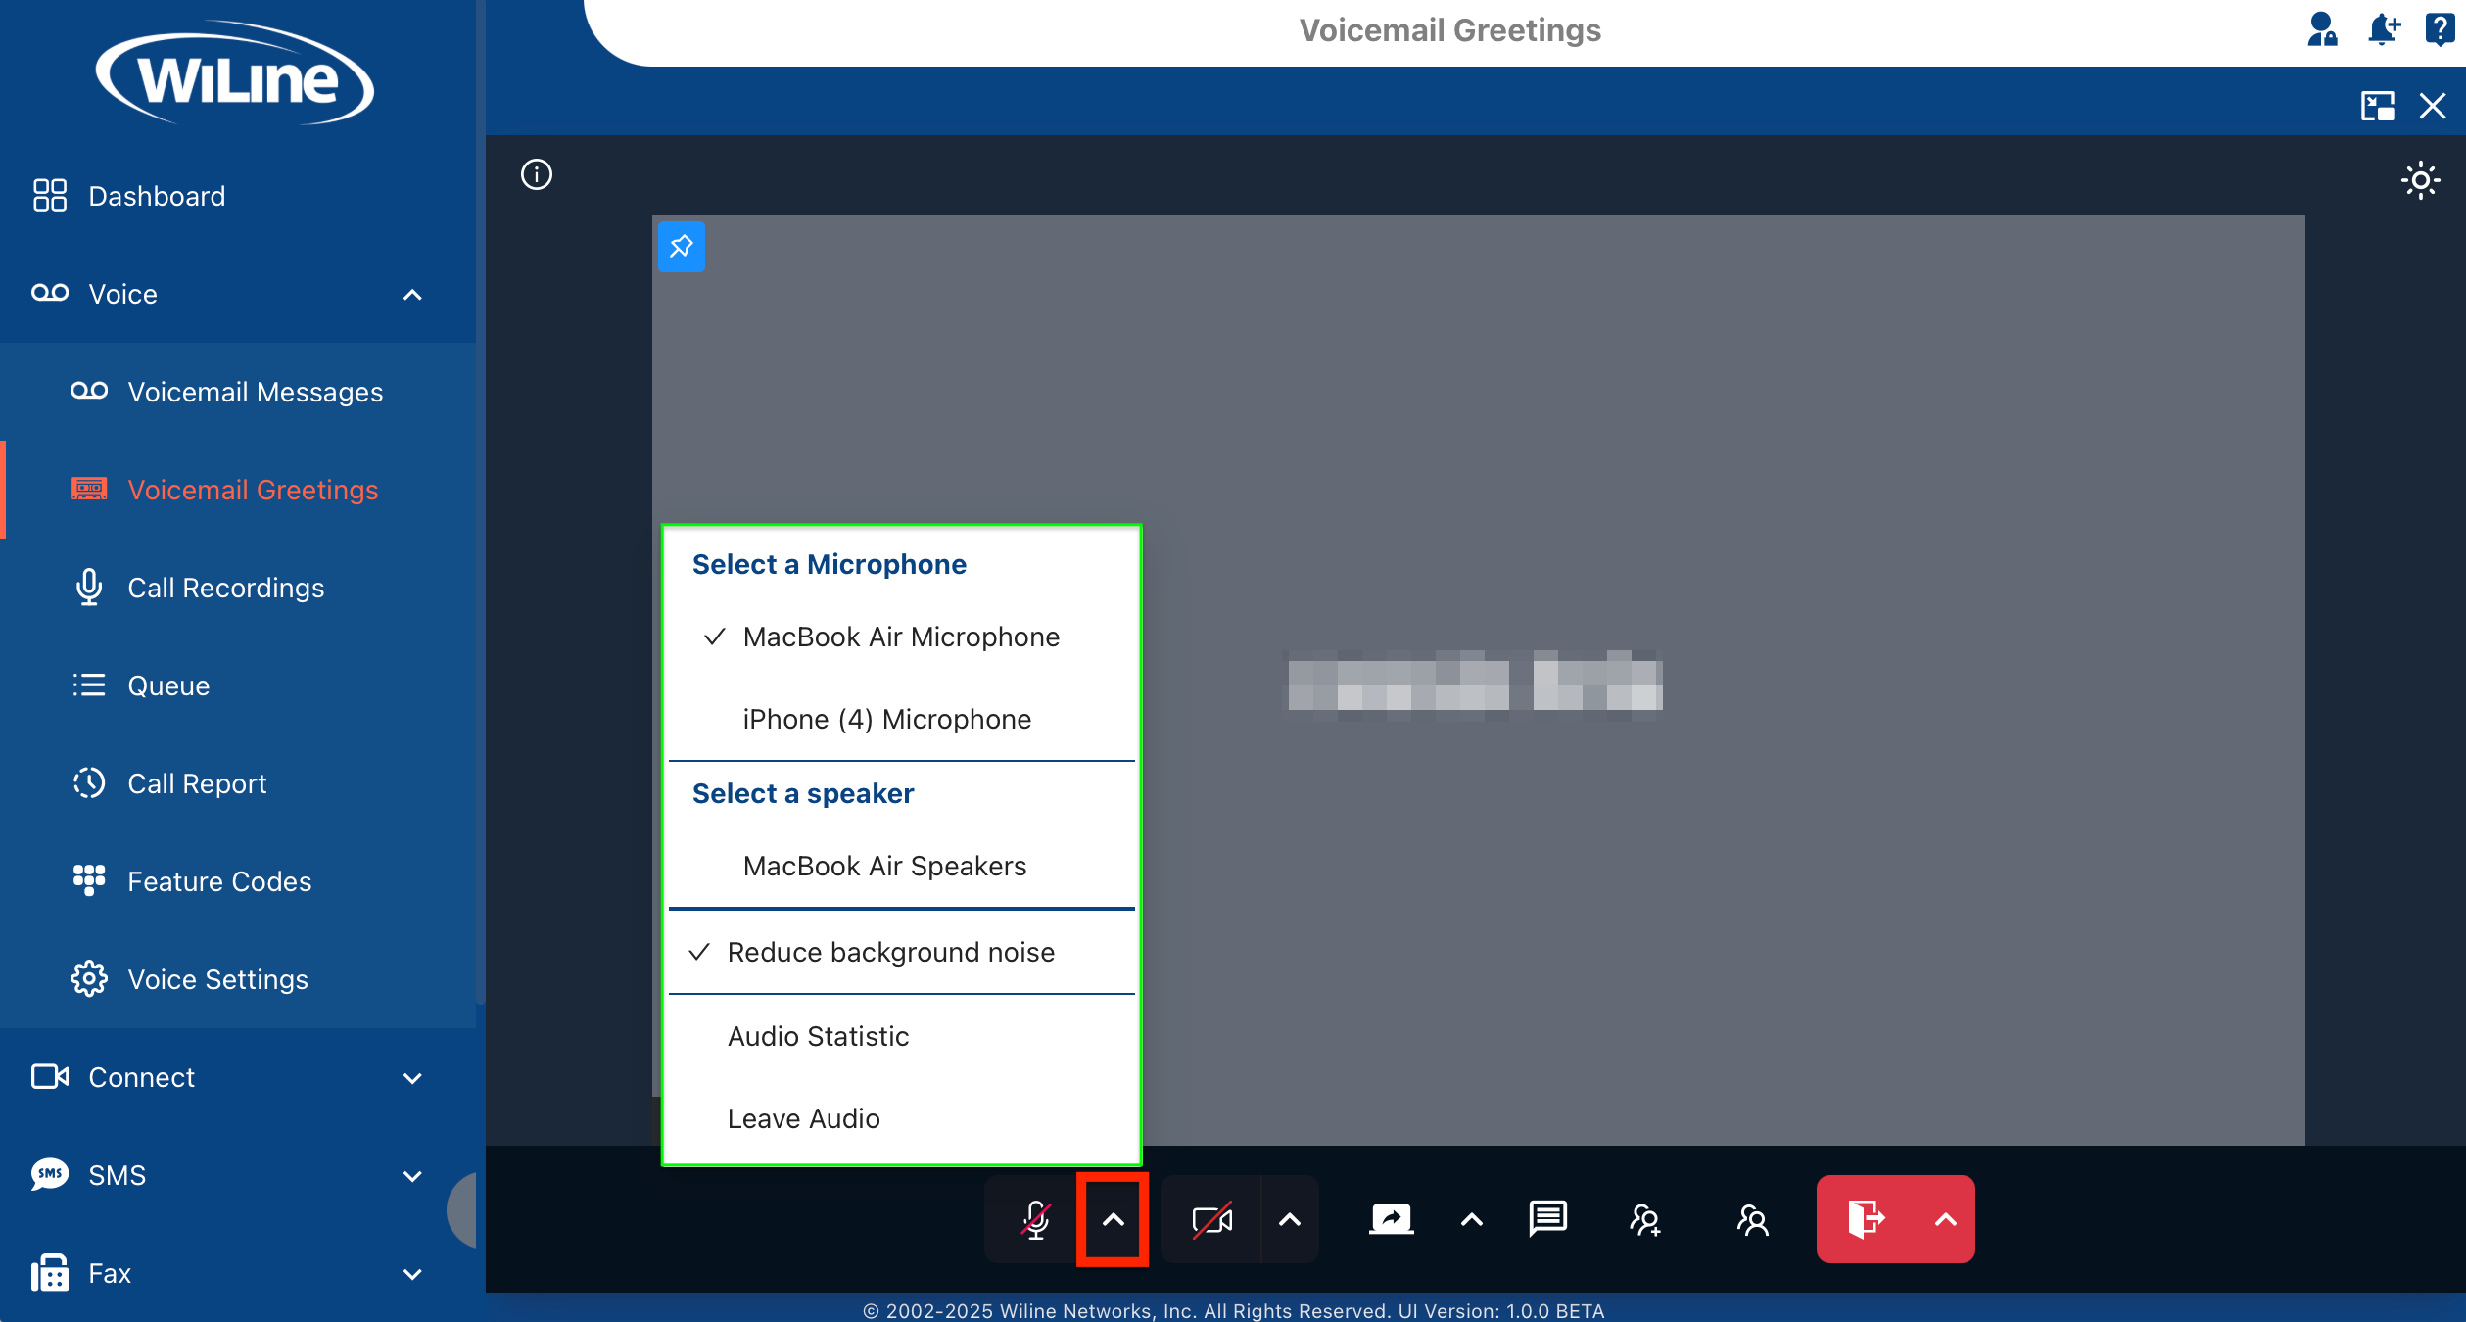Screen dimensions: 2466x1322
Task: Open the participants list
Action: pyautogui.click(x=1752, y=1219)
